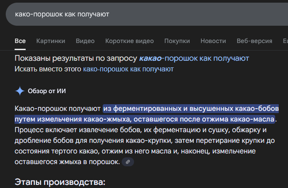This screenshot has height=188, width=288.
Task: Click the source link chain icon
Action: click(x=128, y=162)
